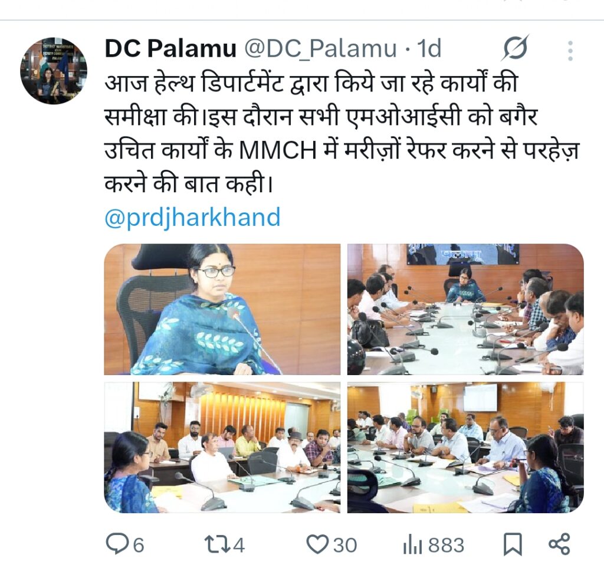Share the tweet via share icon
This screenshot has width=604, height=568.
point(559,544)
